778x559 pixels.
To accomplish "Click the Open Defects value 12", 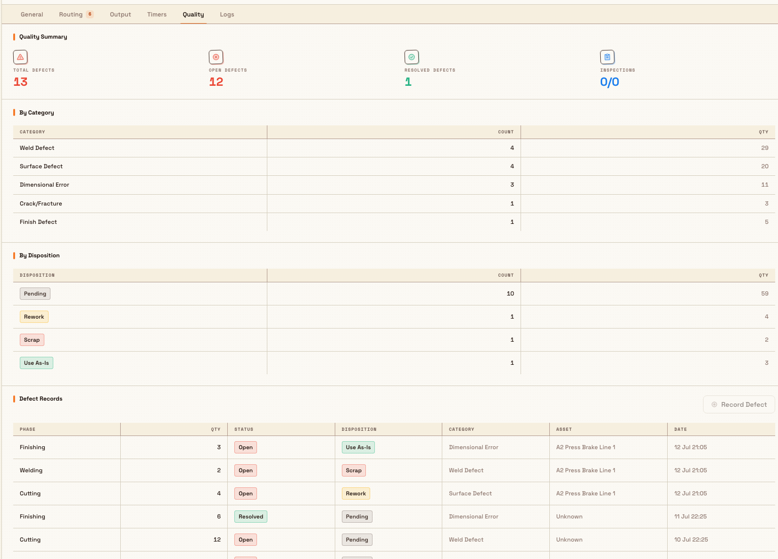I will [216, 82].
